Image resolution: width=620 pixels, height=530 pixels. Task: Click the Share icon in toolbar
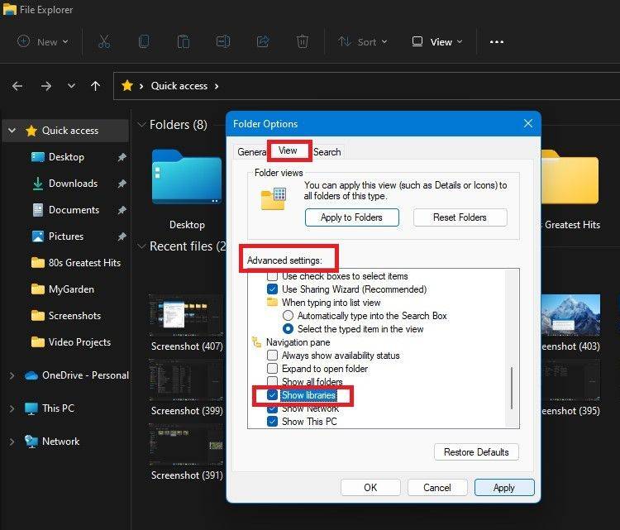[x=263, y=41]
